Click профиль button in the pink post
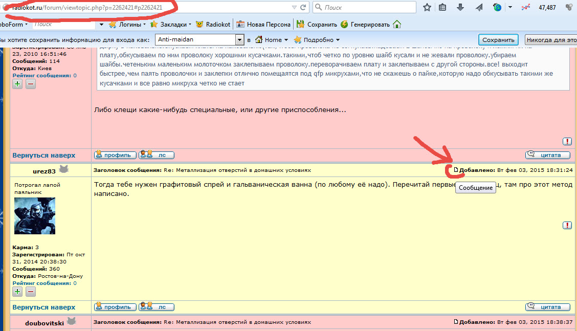 pos(115,155)
